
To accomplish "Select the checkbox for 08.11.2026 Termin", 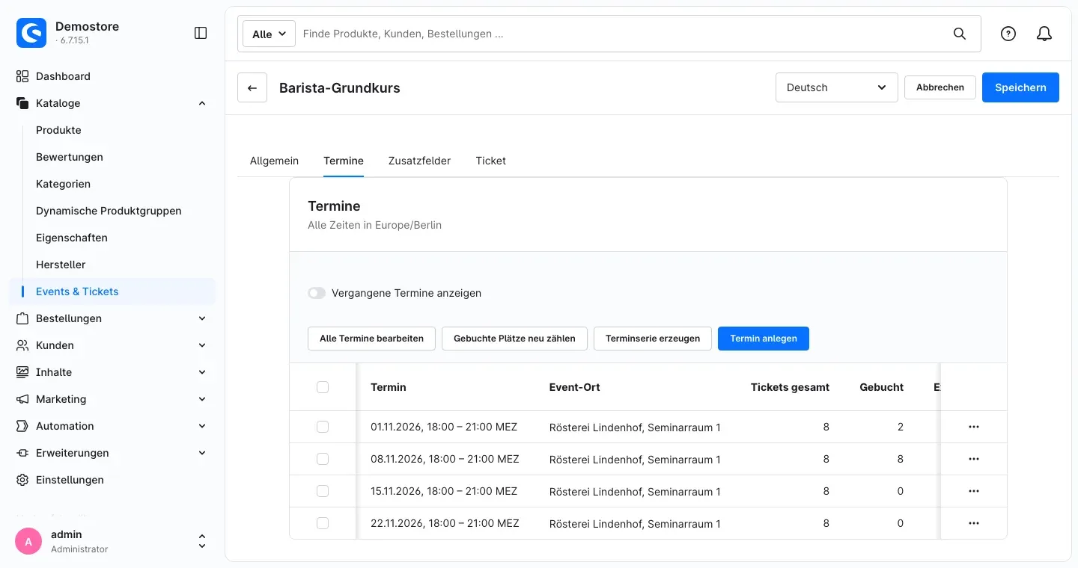I will click(323, 459).
